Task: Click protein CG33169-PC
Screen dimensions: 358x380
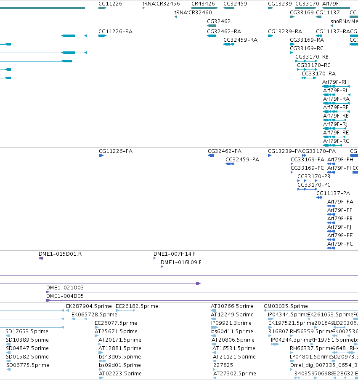Action: (x=292, y=172)
